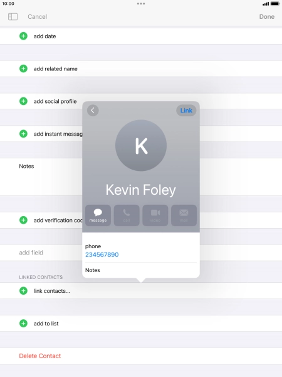Tap the green plus beside add date
The height and width of the screenshot is (377, 282).
coord(23,36)
